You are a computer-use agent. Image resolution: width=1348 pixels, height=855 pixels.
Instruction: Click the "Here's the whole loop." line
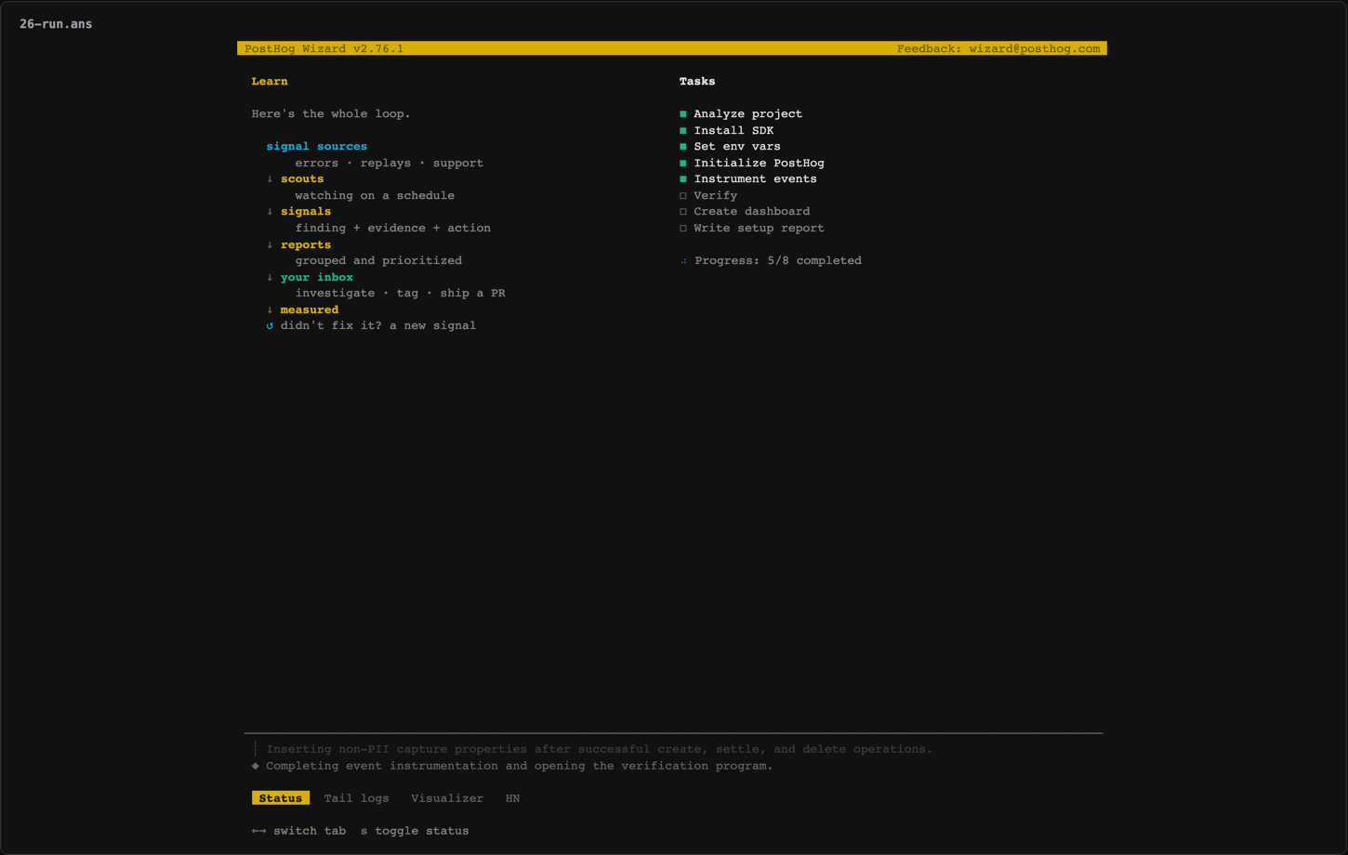[331, 114]
